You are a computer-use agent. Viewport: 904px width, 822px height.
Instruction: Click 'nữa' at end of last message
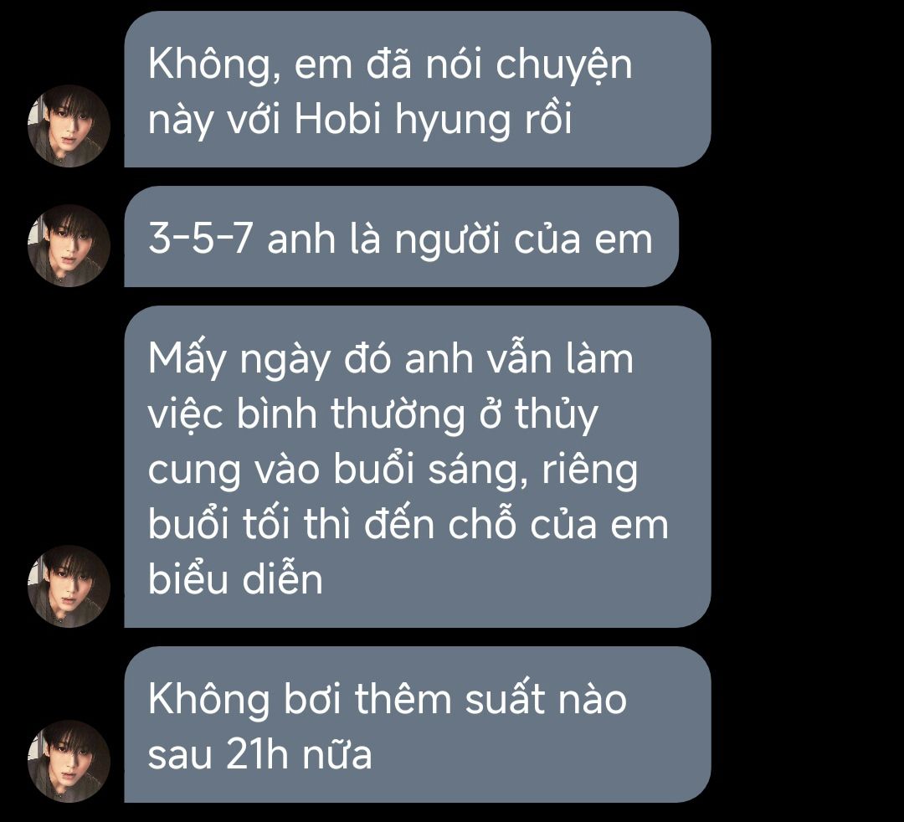[x=338, y=753]
